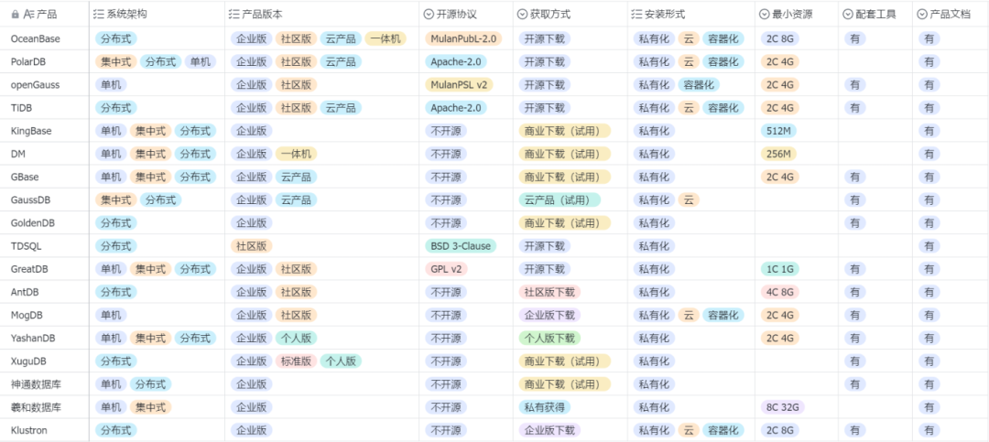Click the single-select icon of 获取方式 column
Screen dimensions: 989x442
(x=522, y=14)
